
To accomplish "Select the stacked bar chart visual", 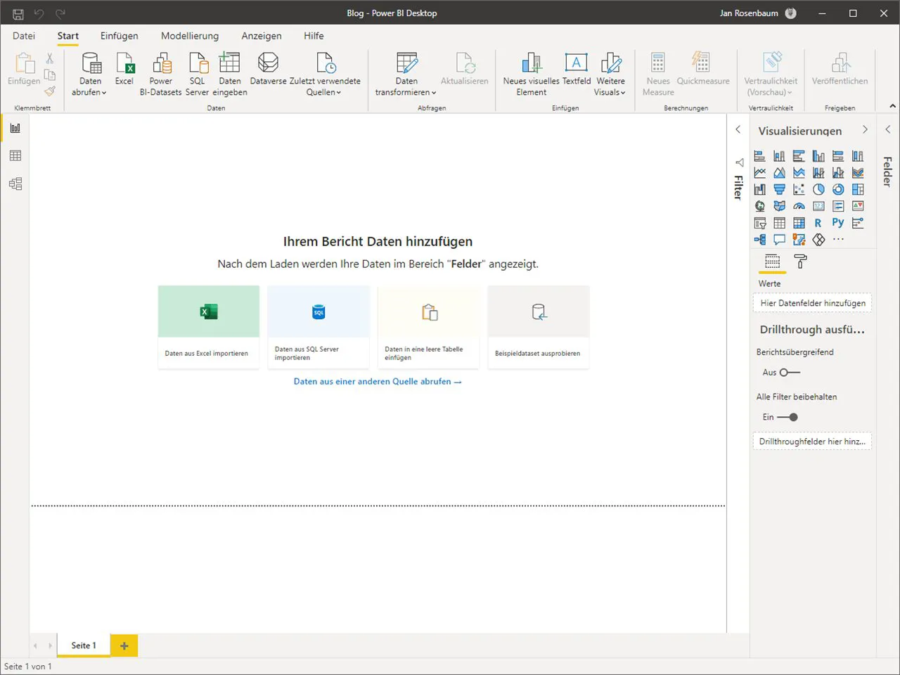I will [760, 156].
